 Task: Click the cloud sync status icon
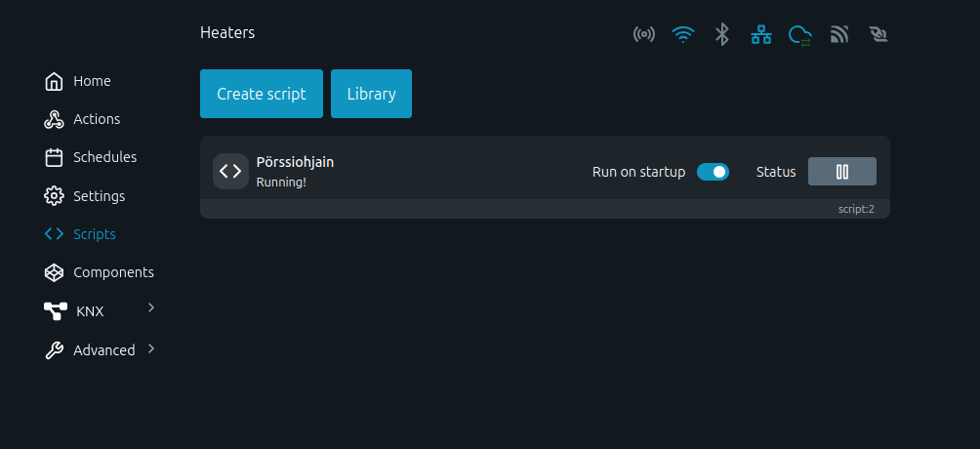(800, 35)
